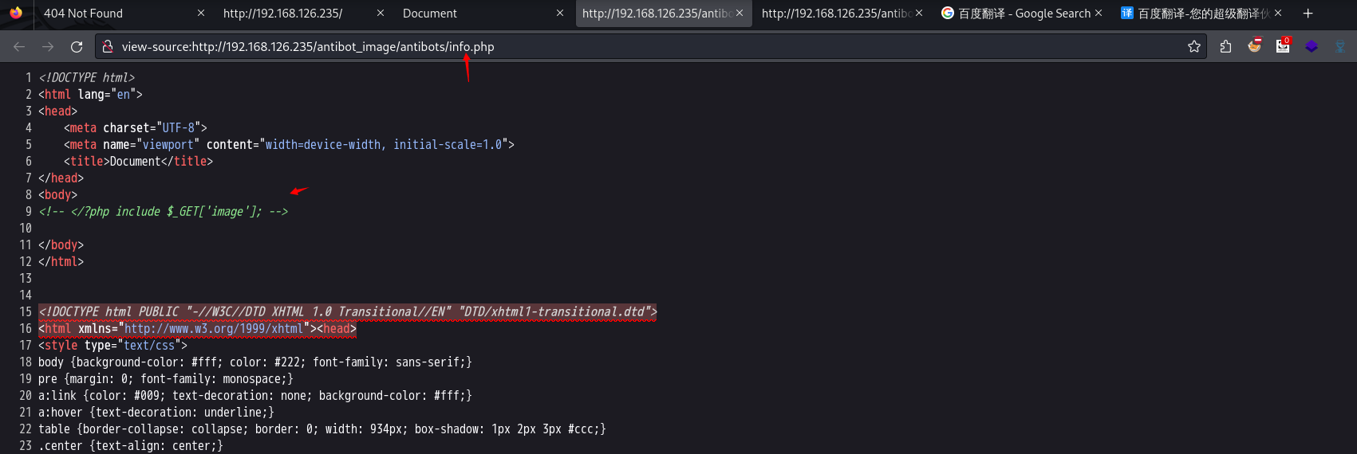This screenshot has width=1357, height=454.
Task: Open the orange face extension icon
Action: click(1255, 45)
